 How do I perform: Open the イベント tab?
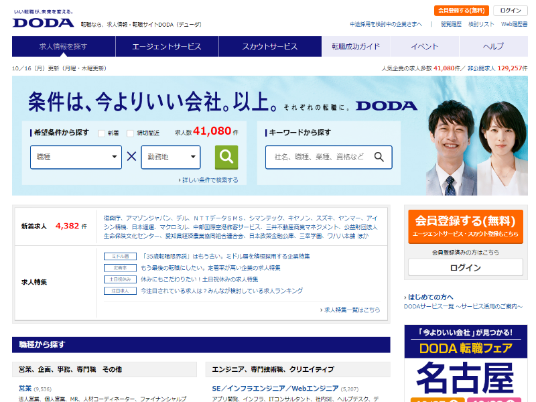click(425, 46)
